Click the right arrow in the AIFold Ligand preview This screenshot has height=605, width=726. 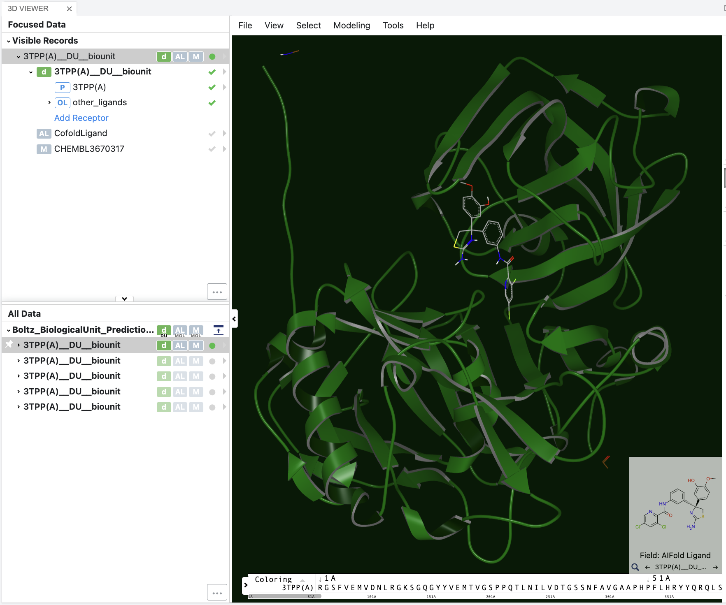click(x=715, y=567)
